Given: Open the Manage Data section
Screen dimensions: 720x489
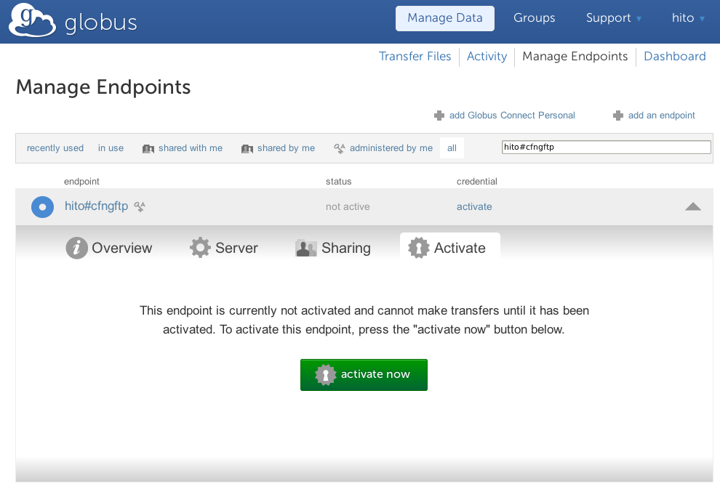Looking at the screenshot, I should [445, 18].
